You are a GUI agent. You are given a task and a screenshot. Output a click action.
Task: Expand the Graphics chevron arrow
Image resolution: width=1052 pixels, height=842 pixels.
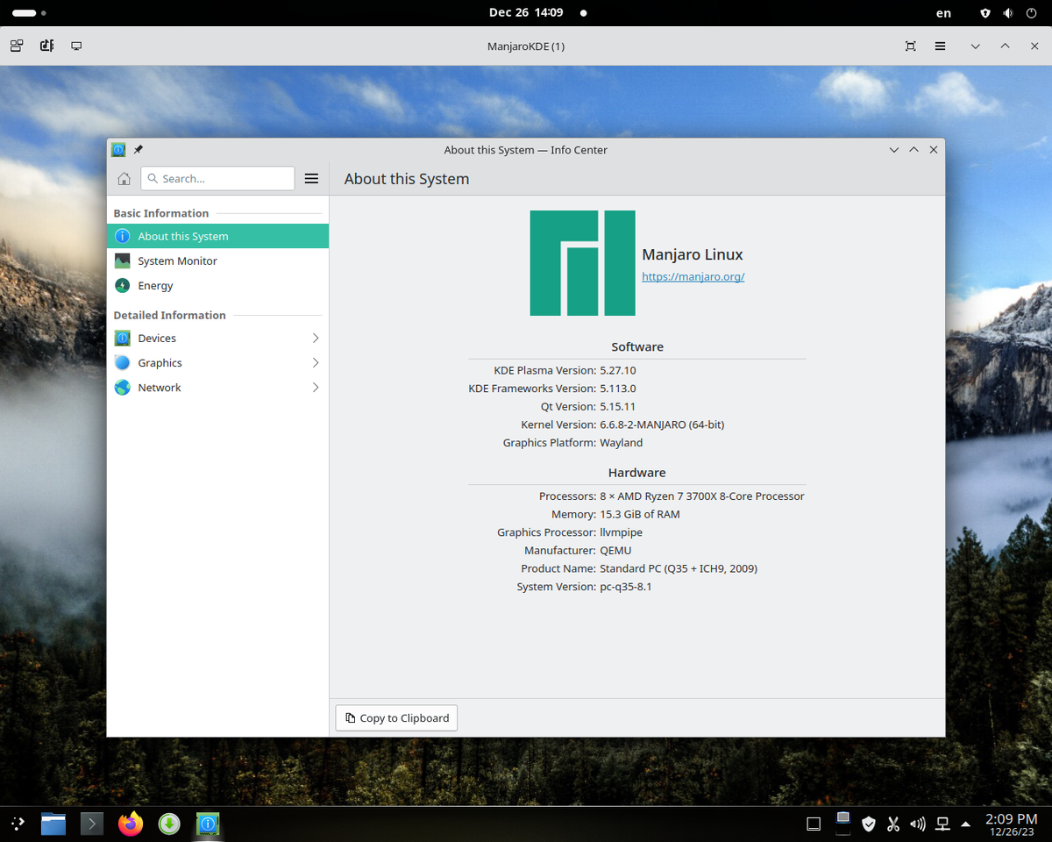tap(316, 362)
